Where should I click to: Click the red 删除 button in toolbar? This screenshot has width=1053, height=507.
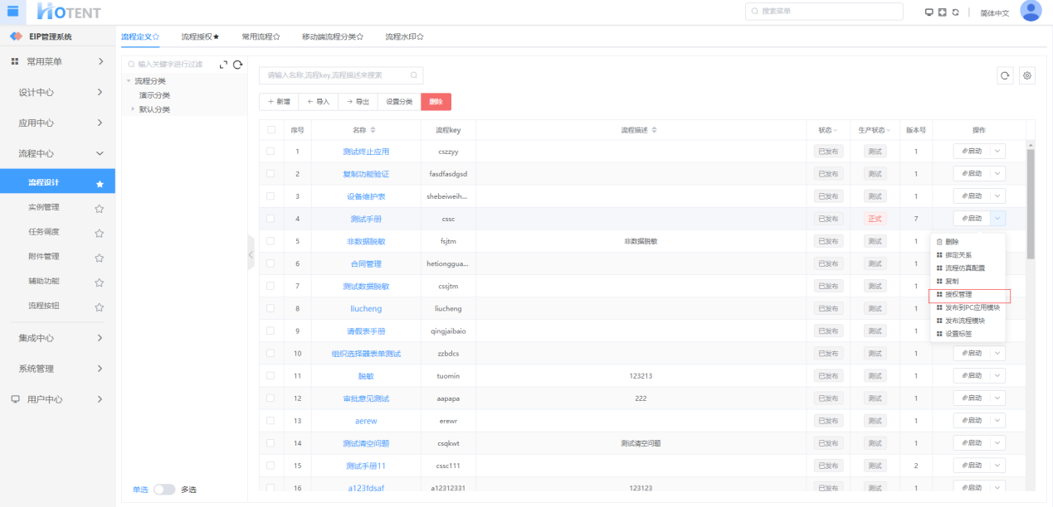tap(436, 101)
